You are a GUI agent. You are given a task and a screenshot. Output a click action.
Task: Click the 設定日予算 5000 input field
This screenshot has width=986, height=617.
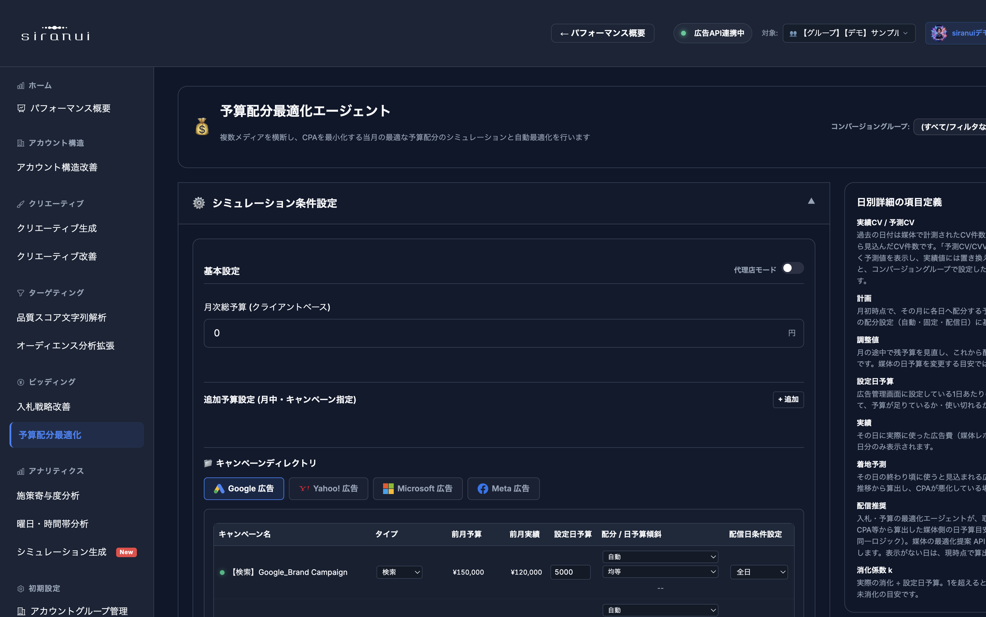(570, 572)
